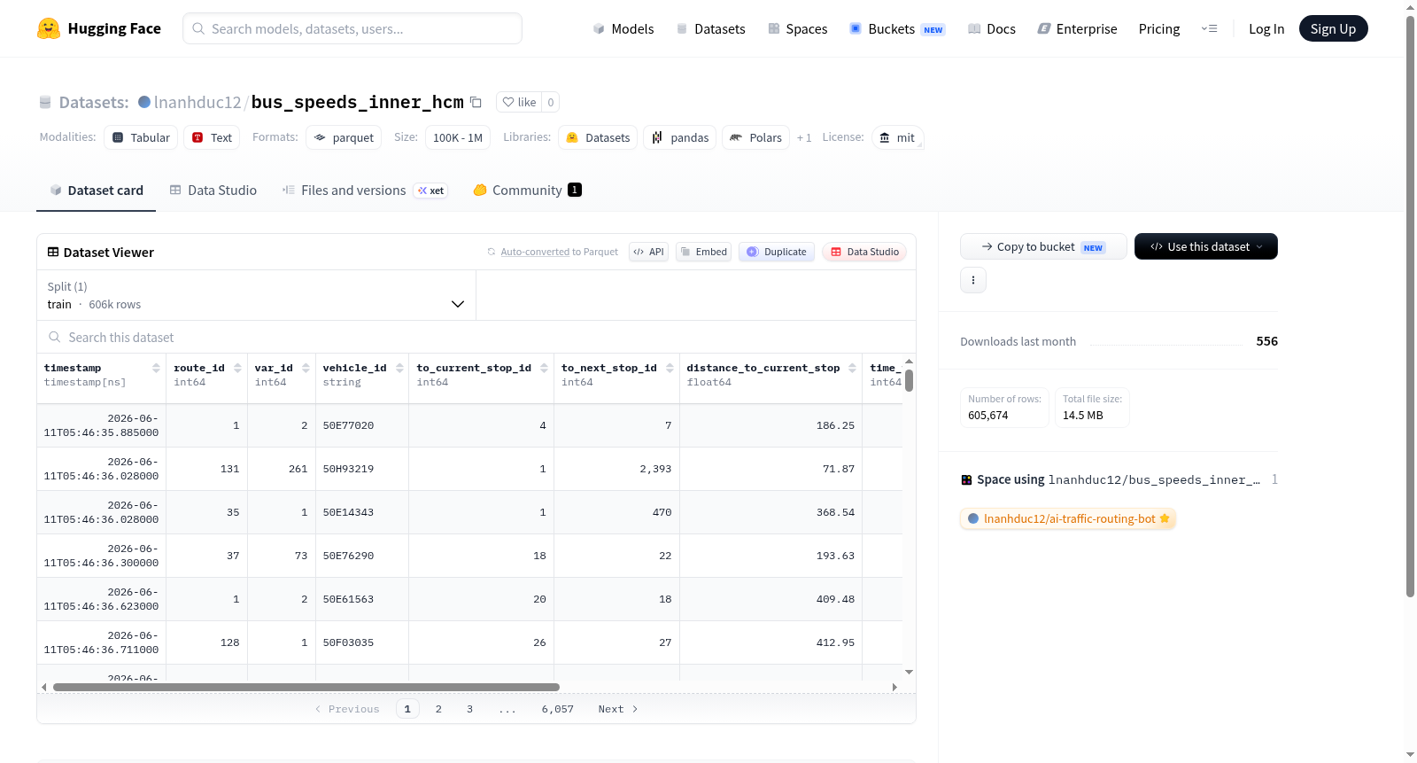1417x763 pixels.
Task: Click the dataset stack icon beside Datasets
Action: [x=45, y=103]
